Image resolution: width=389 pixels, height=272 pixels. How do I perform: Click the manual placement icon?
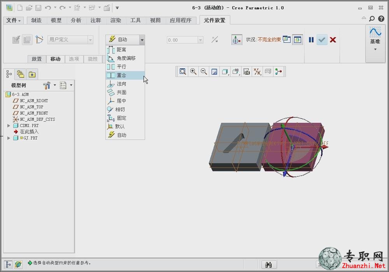tap(27, 40)
